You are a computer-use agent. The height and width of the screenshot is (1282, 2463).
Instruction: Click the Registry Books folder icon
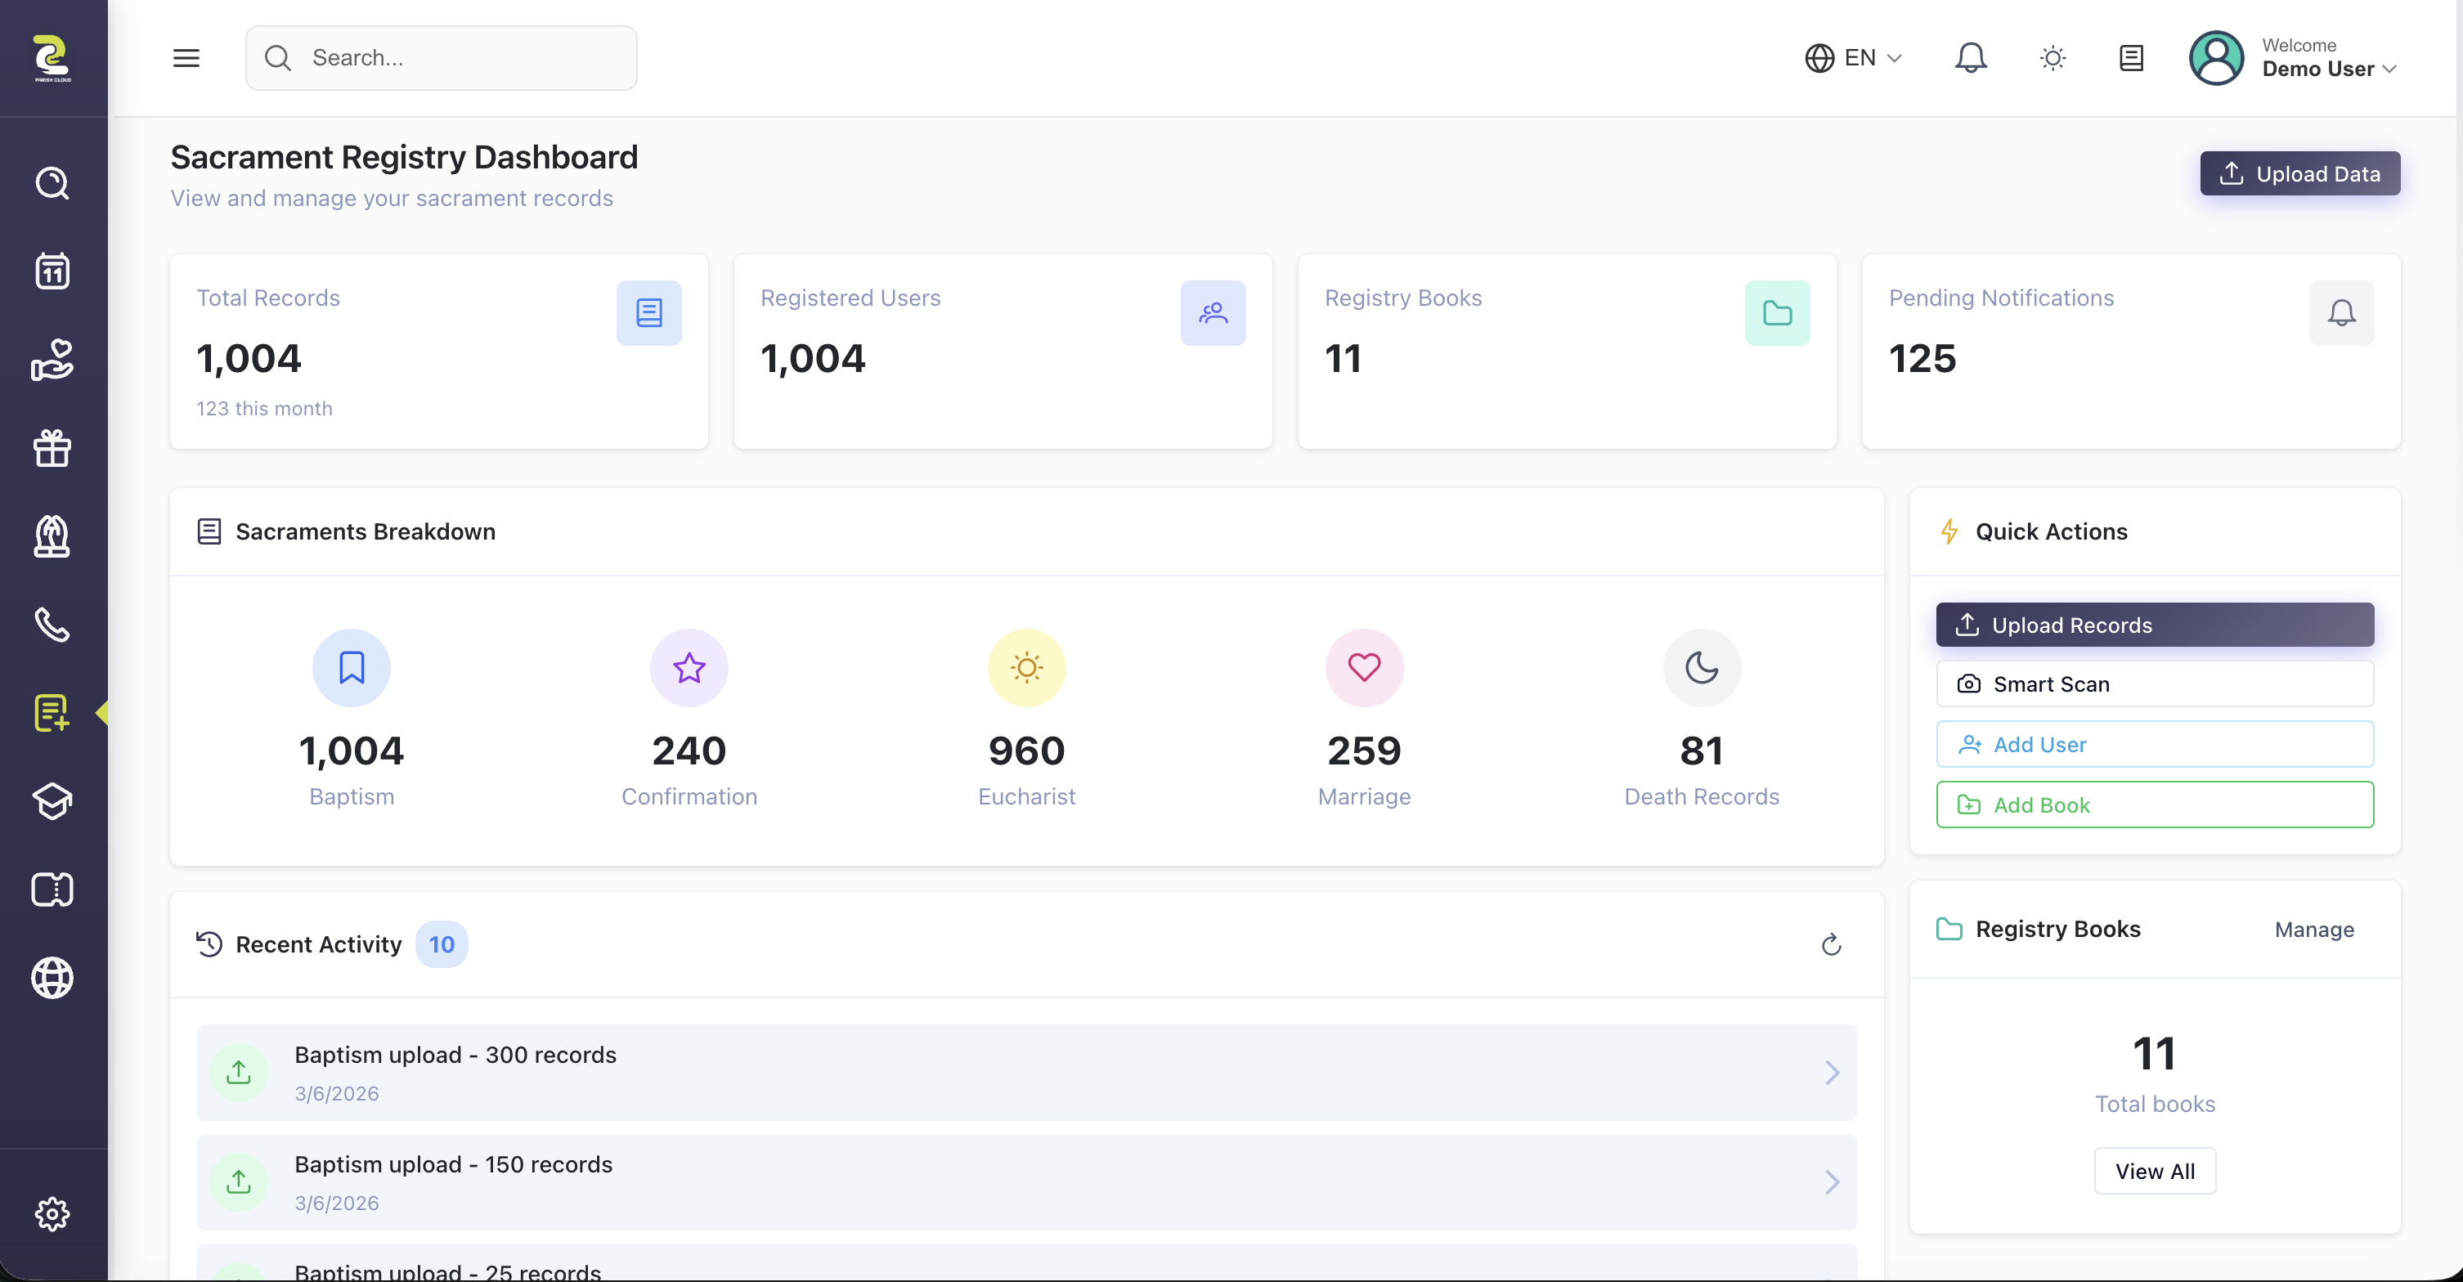1778,312
